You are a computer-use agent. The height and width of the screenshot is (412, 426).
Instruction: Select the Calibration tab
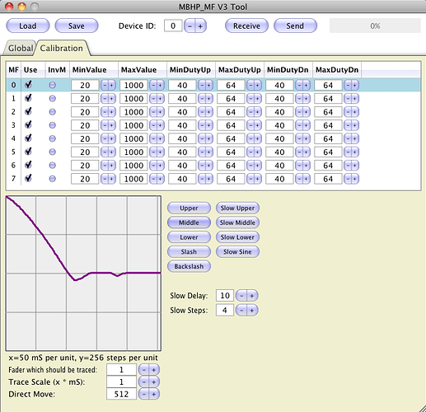coord(62,49)
